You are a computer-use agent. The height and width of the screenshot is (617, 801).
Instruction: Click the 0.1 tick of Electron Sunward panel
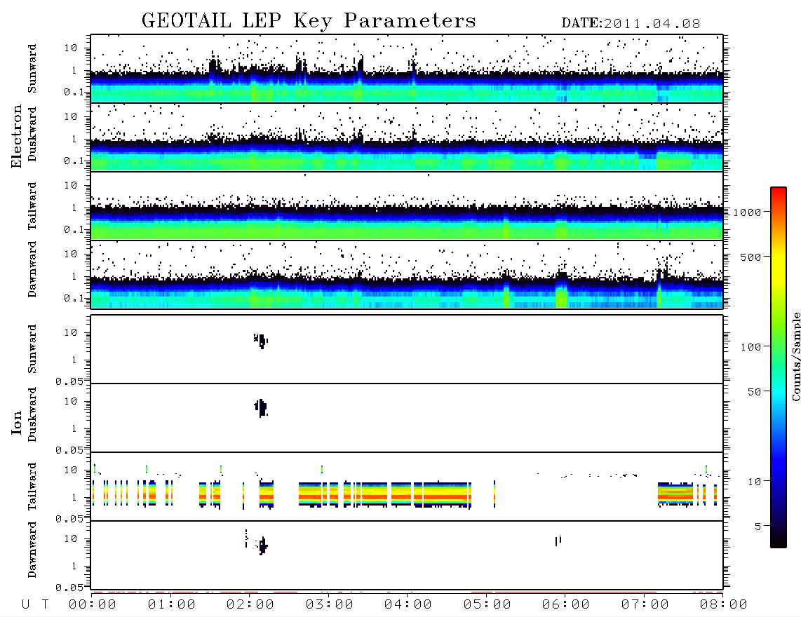coord(74,92)
